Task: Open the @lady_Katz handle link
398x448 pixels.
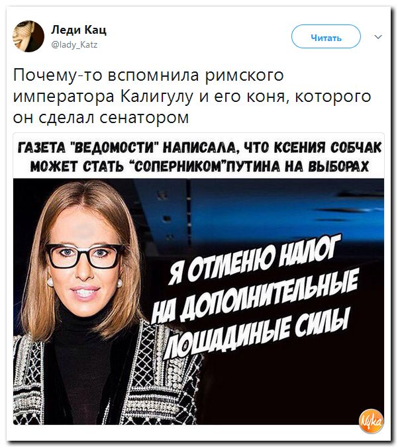Action: point(74,45)
